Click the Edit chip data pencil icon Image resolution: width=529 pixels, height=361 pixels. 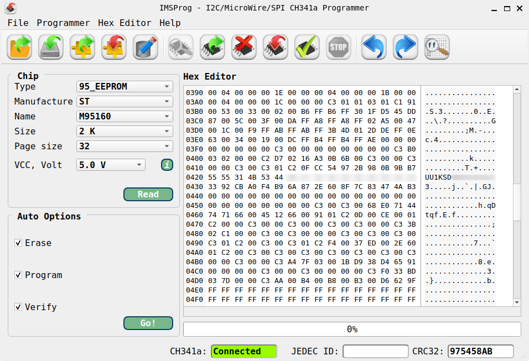146,47
